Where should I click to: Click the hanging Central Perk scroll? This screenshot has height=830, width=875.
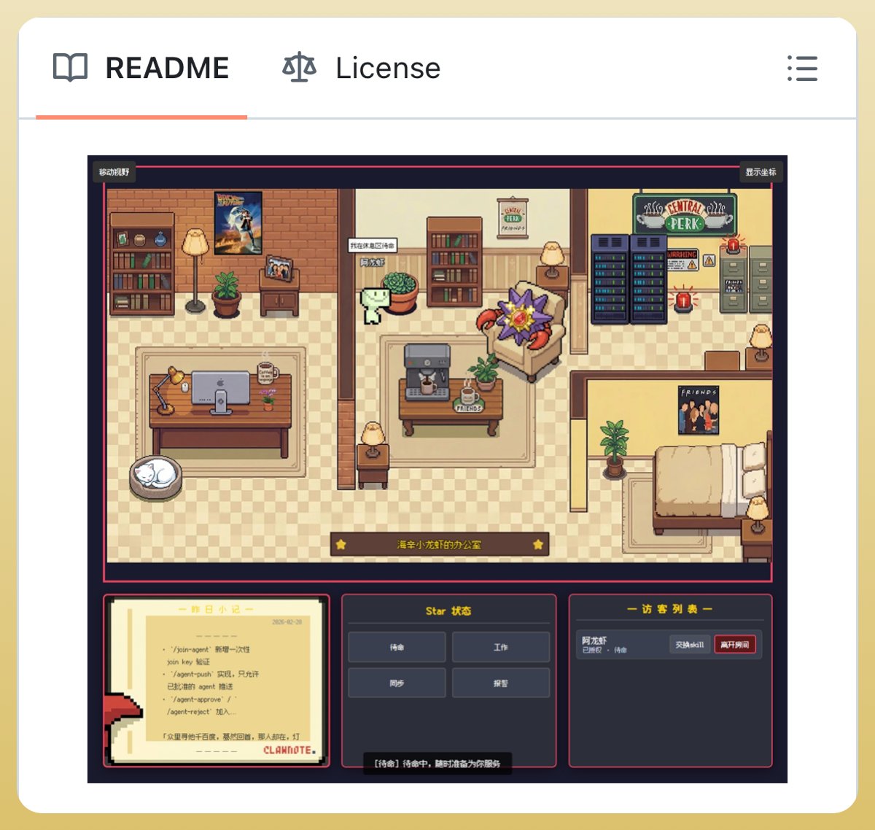coord(513,217)
